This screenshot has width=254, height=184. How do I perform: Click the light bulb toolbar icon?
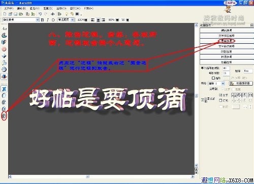(67, 14)
